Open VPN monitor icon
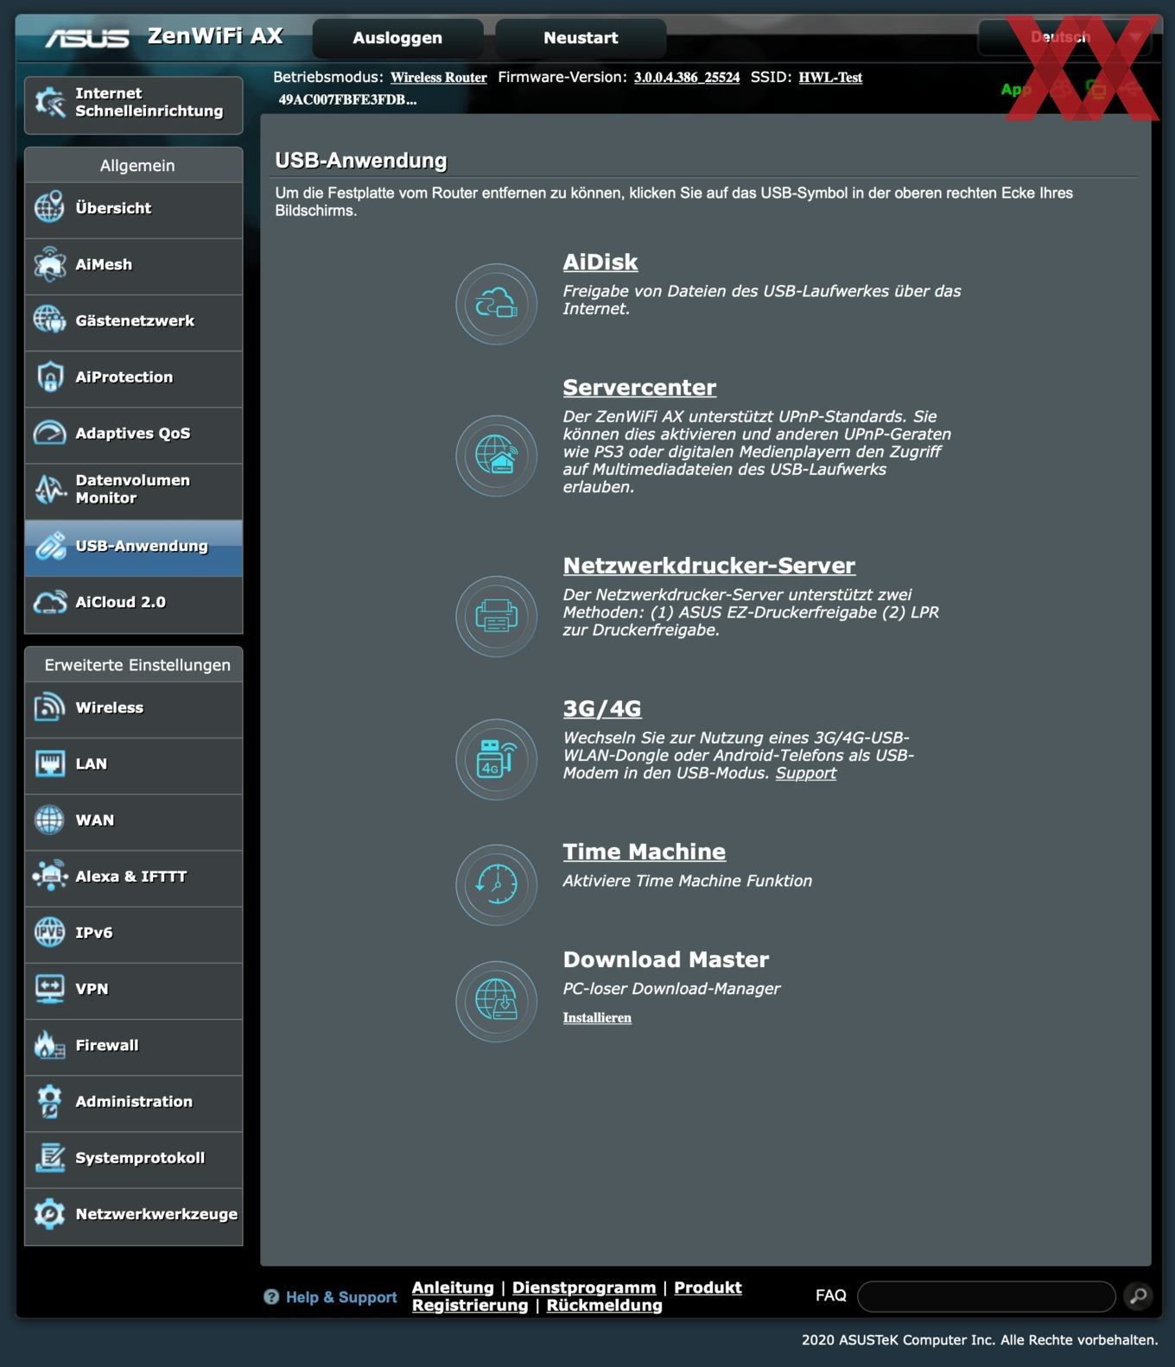The height and width of the screenshot is (1367, 1175). [49, 989]
